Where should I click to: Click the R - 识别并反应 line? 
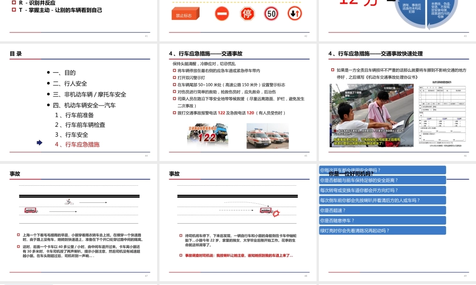[x=37, y=3]
